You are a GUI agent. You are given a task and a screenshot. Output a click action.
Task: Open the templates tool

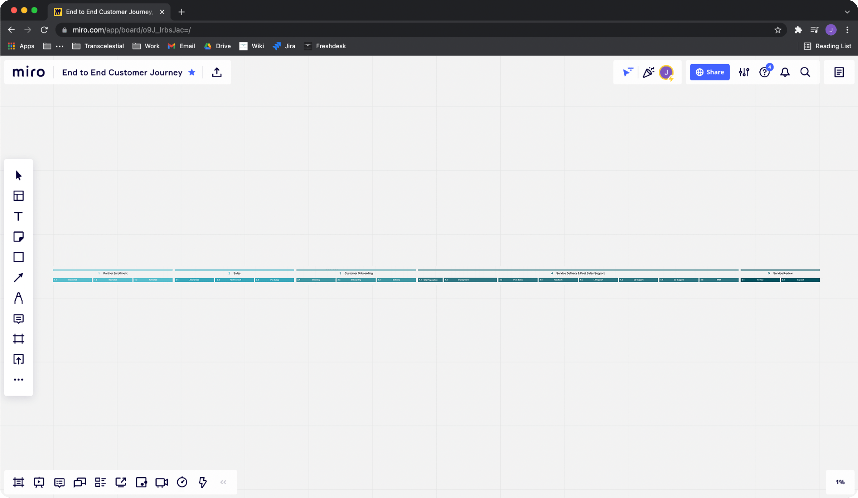coord(18,196)
